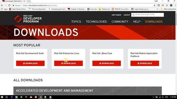177x99 pixels.
Task: Reload the page with the refresh icon
Action: pyautogui.click(x=9, y=5)
